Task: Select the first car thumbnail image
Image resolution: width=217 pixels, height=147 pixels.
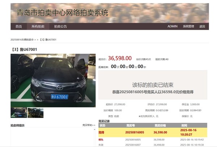Action: [x=18, y=112]
